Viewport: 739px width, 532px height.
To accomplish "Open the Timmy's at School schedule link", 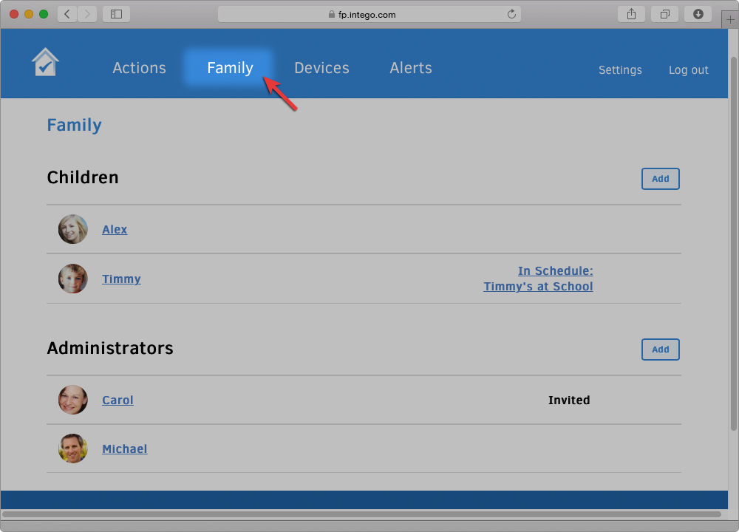I will click(538, 279).
